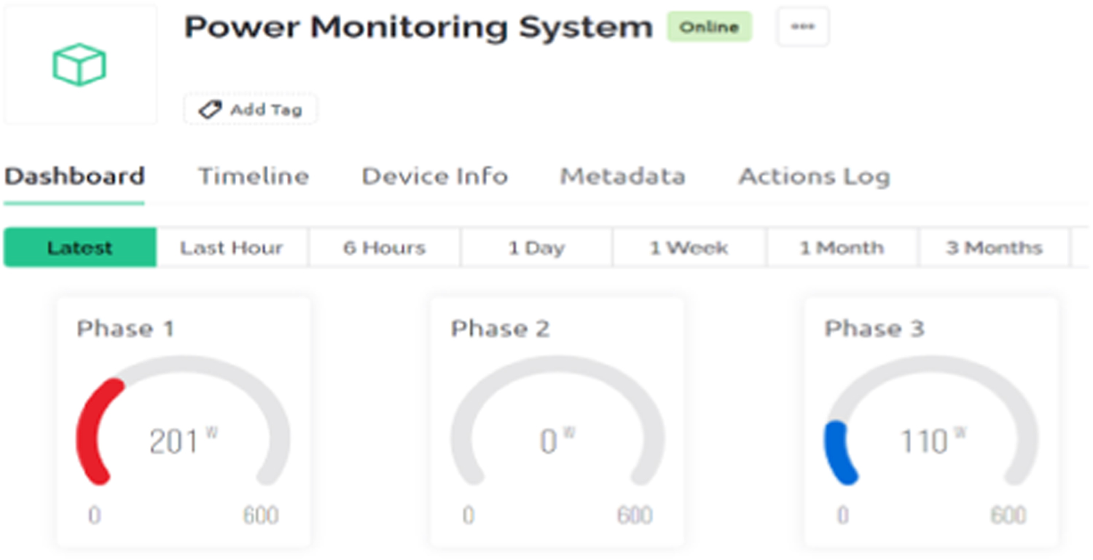The width and height of the screenshot is (1093, 560).
Task: Open the Device Info tab
Action: pyautogui.click(x=434, y=176)
